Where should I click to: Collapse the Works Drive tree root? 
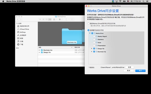click(x=90, y=33)
